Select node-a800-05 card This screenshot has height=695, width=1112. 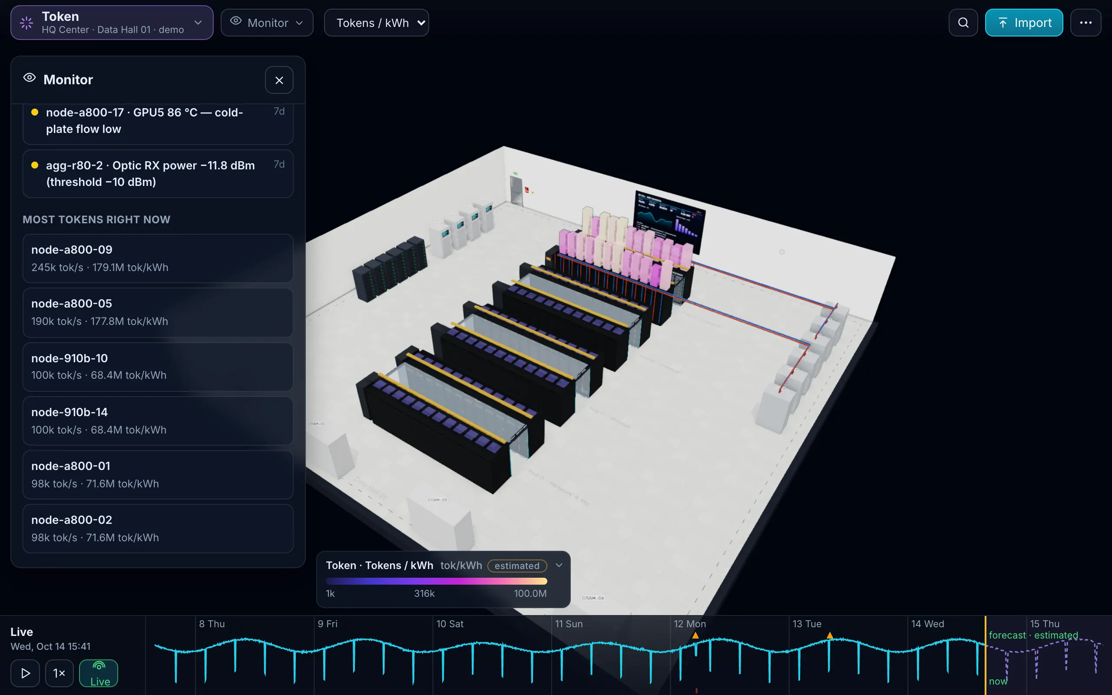pos(158,313)
